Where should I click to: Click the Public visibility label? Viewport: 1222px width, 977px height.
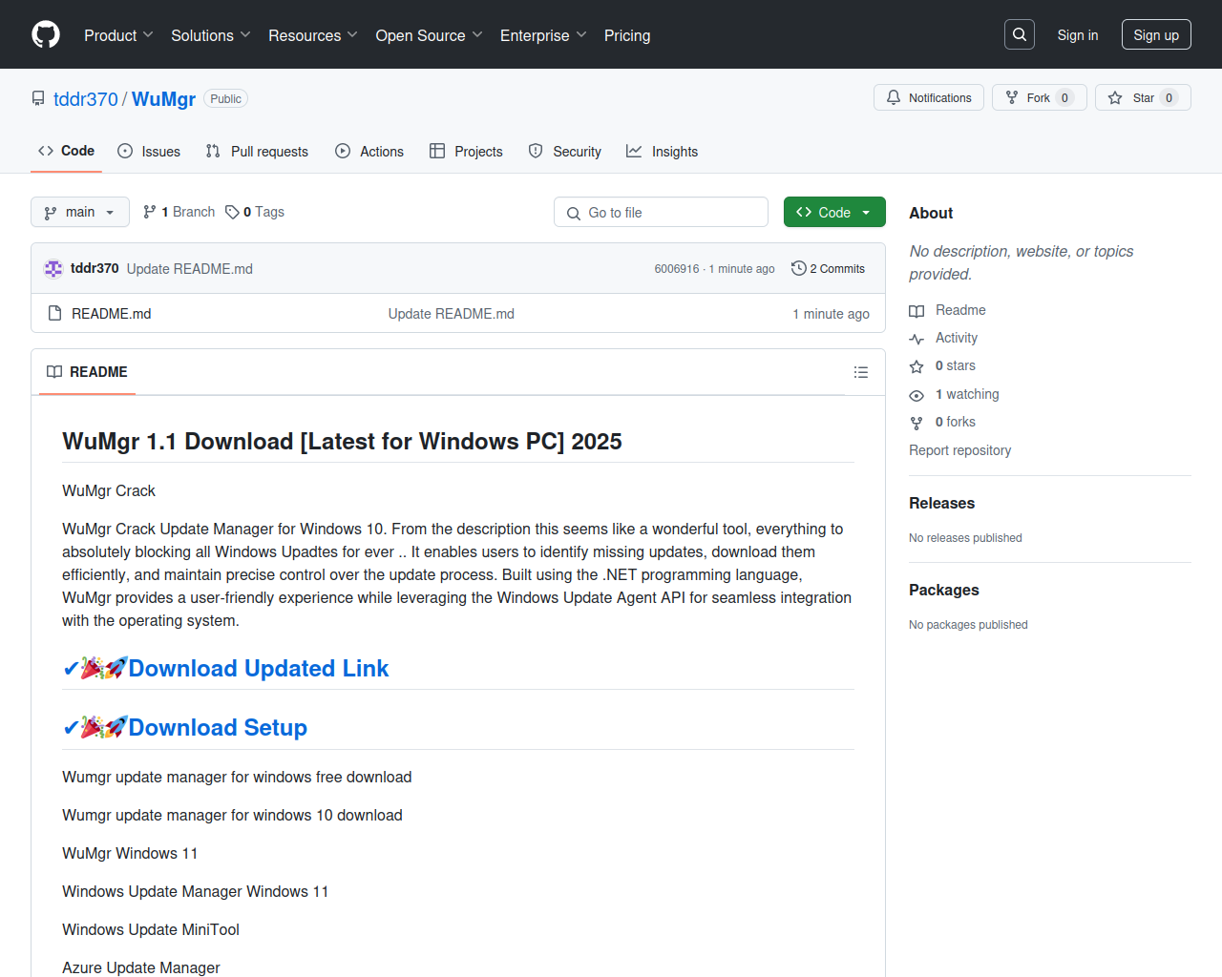tap(226, 99)
